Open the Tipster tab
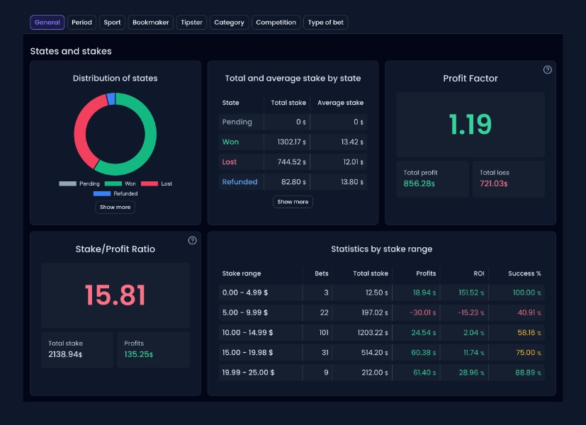 [x=191, y=23]
